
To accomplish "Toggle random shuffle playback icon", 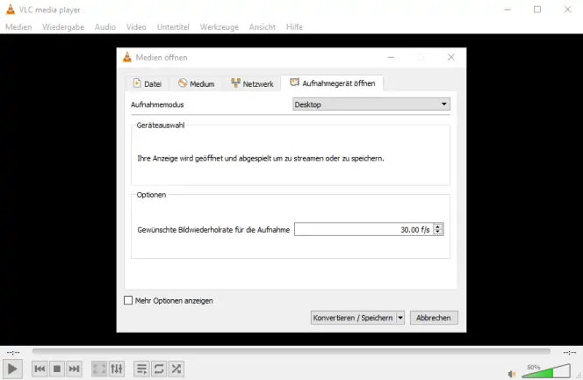I will coord(176,369).
